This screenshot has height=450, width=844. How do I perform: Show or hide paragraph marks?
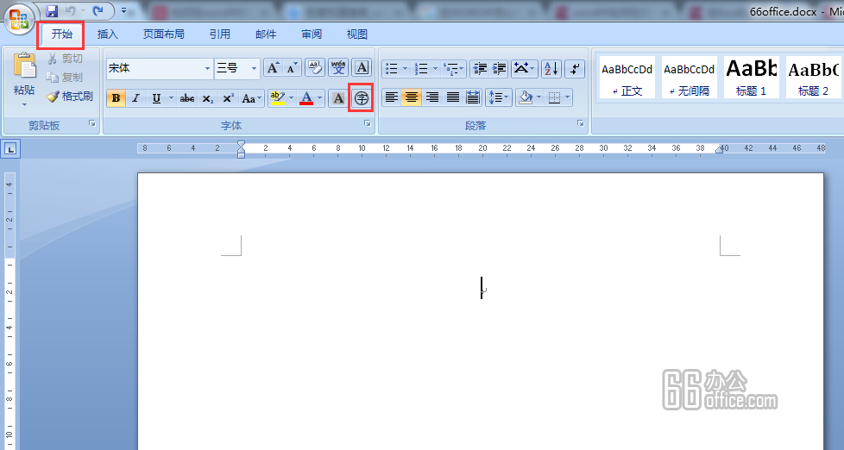(575, 68)
